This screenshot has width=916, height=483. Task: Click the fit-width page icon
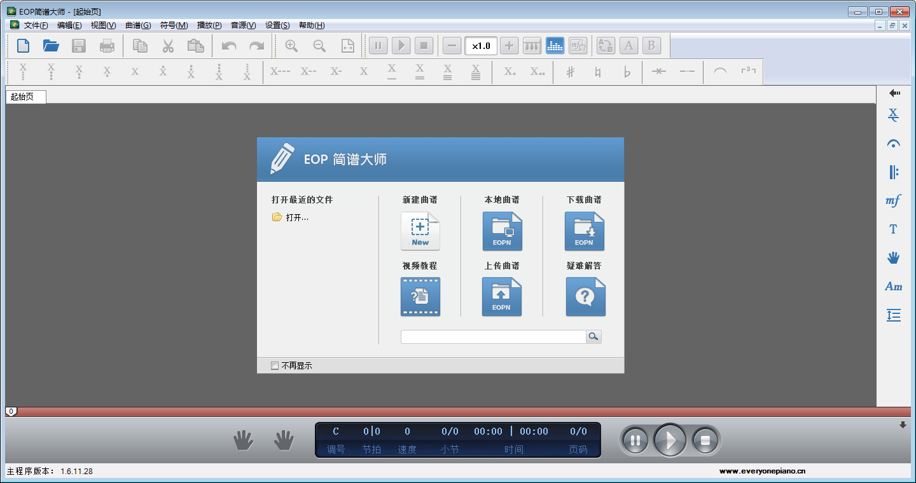coord(348,46)
